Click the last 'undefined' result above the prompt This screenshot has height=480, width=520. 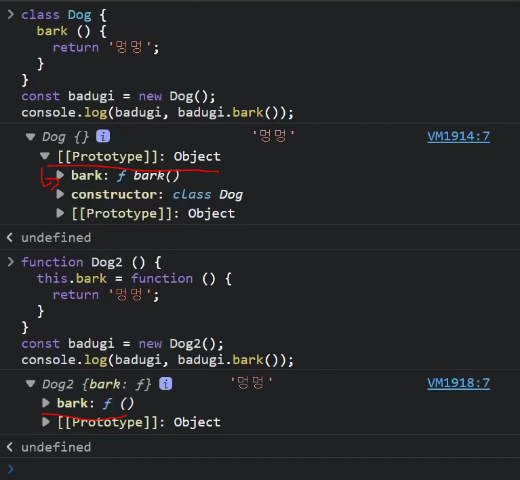[56, 447]
